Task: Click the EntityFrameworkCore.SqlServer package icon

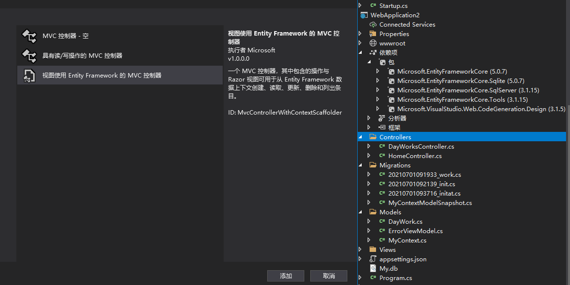Action: coord(391,90)
